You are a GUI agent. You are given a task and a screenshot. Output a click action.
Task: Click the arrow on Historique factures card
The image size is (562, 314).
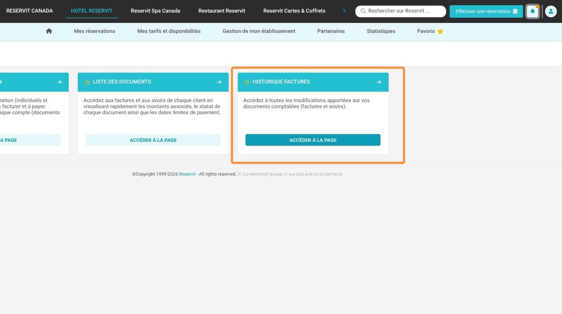pyautogui.click(x=379, y=82)
